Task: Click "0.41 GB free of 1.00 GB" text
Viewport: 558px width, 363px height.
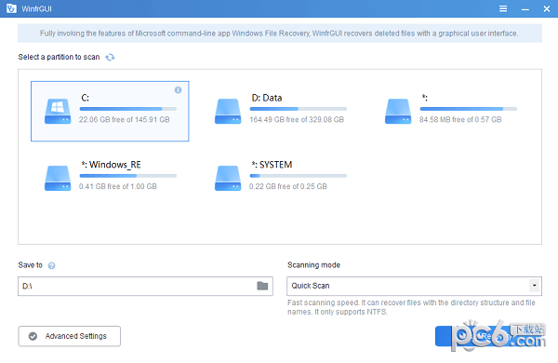Action: point(118,187)
